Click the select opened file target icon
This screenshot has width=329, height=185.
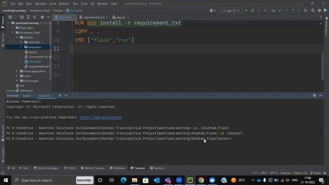pyautogui.click(x=22, y=17)
